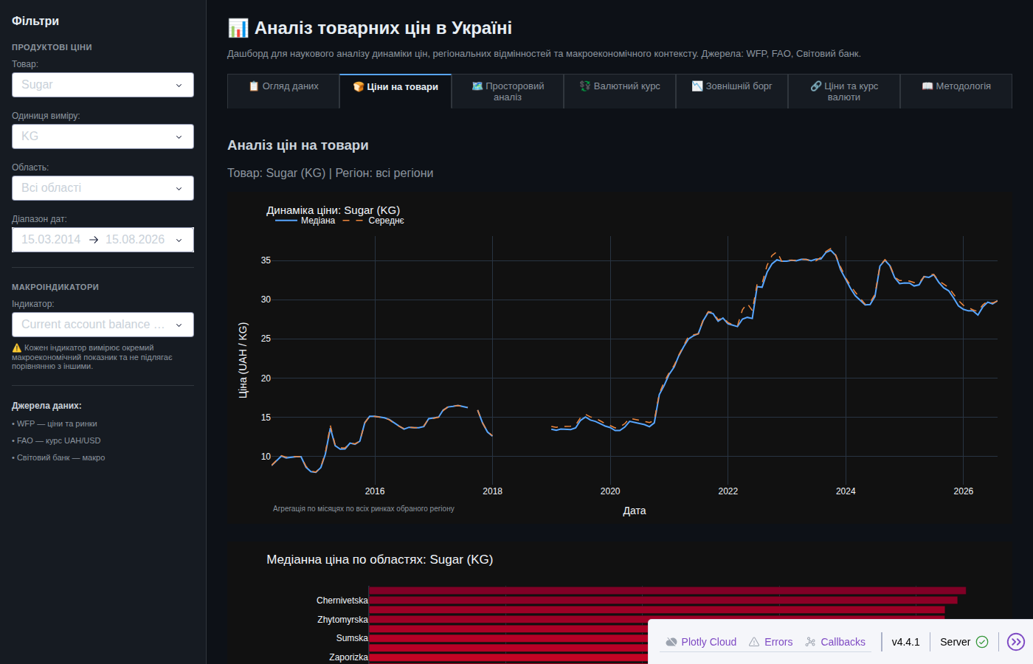The image size is (1033, 664).
Task: Toggle the Медіана series in the chart legend
Action: (x=305, y=221)
